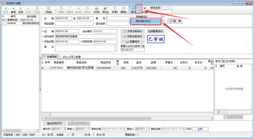Click the 零售价 column header

[169, 62]
